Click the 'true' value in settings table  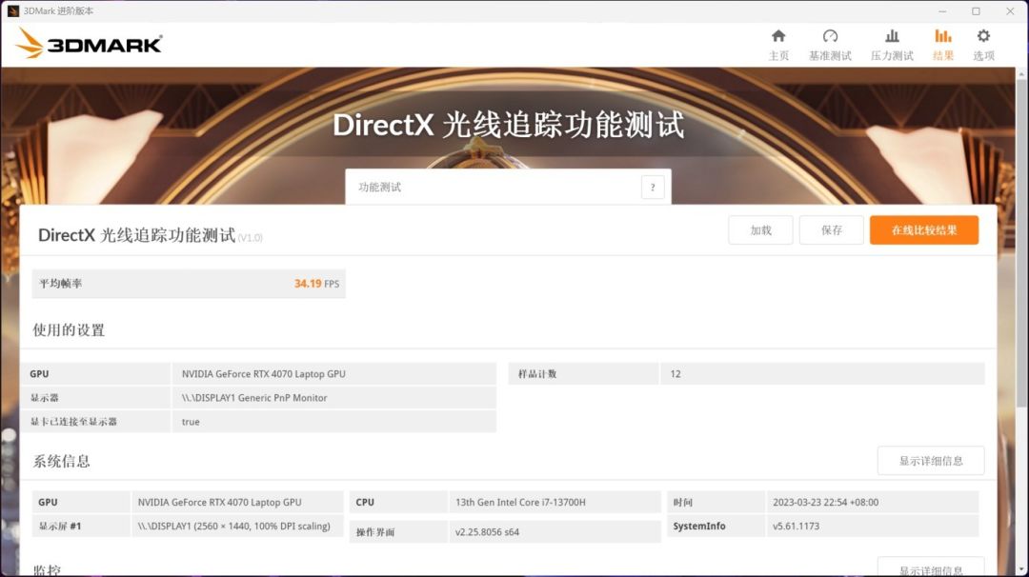[191, 422]
